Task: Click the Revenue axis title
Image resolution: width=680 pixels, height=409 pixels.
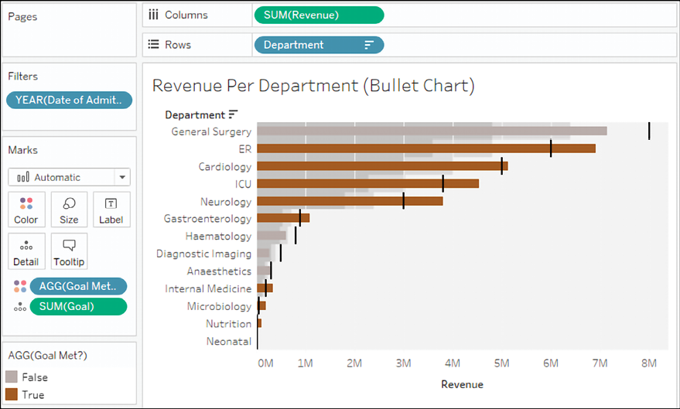Action: pyautogui.click(x=462, y=384)
